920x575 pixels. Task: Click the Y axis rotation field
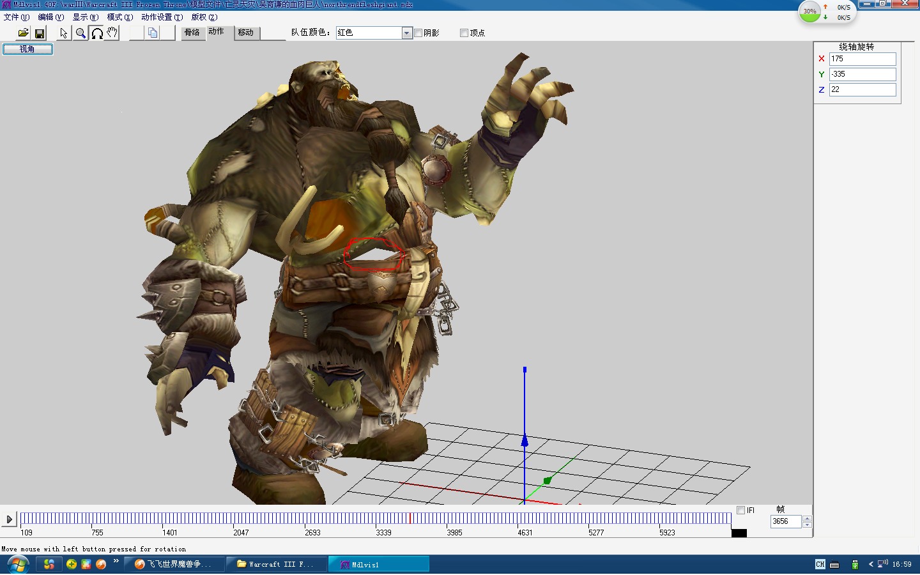coord(862,74)
